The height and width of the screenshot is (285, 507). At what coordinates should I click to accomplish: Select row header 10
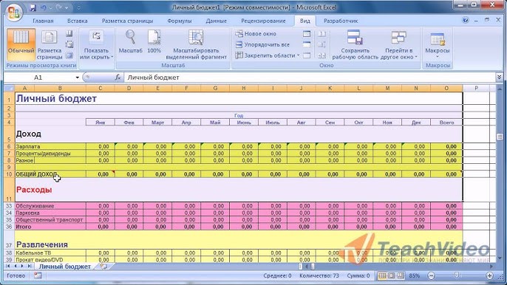tap(9, 174)
